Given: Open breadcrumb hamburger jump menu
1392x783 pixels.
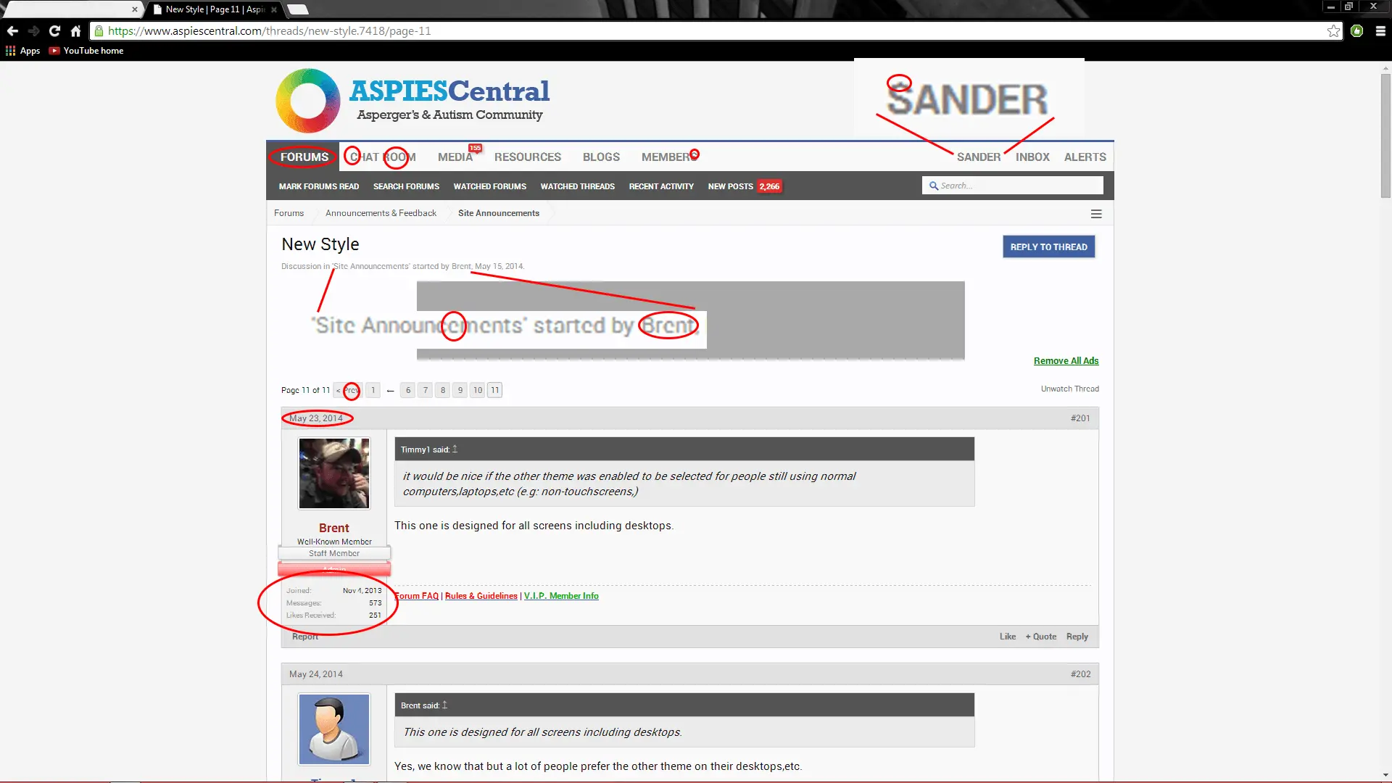Looking at the screenshot, I should tap(1096, 214).
